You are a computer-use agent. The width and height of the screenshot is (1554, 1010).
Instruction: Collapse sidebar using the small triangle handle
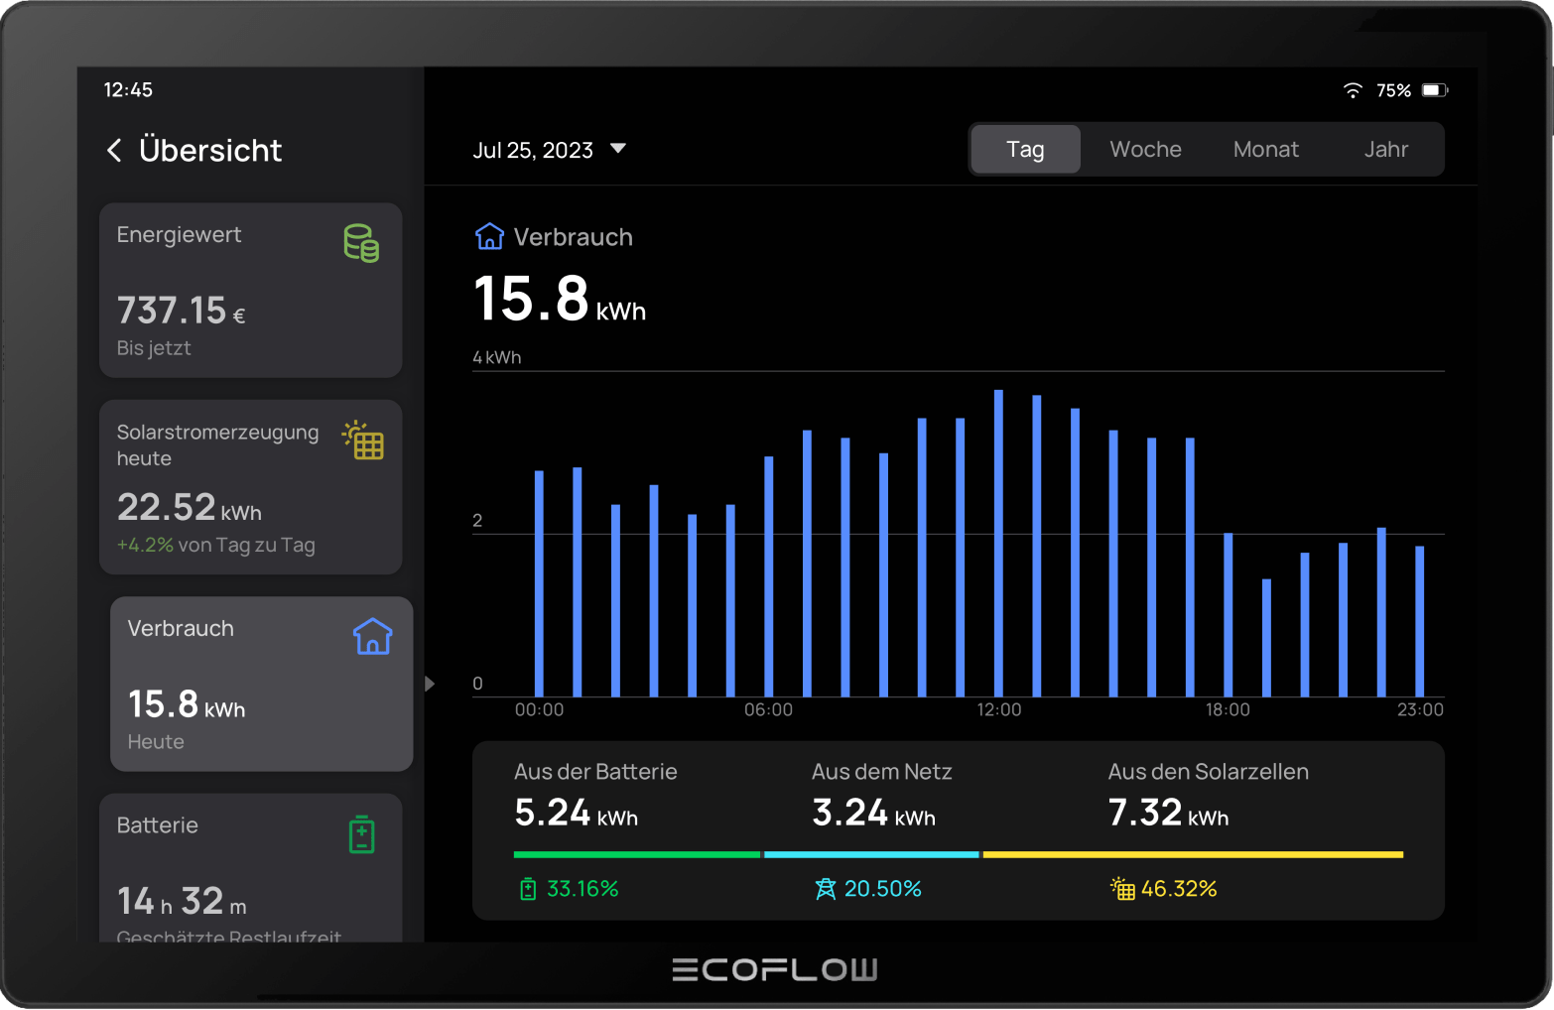tap(430, 684)
